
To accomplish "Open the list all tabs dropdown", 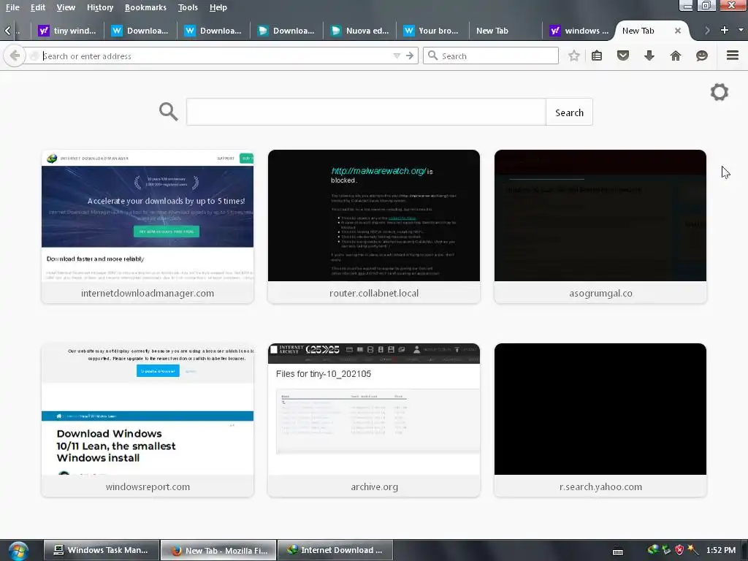I will (x=741, y=30).
